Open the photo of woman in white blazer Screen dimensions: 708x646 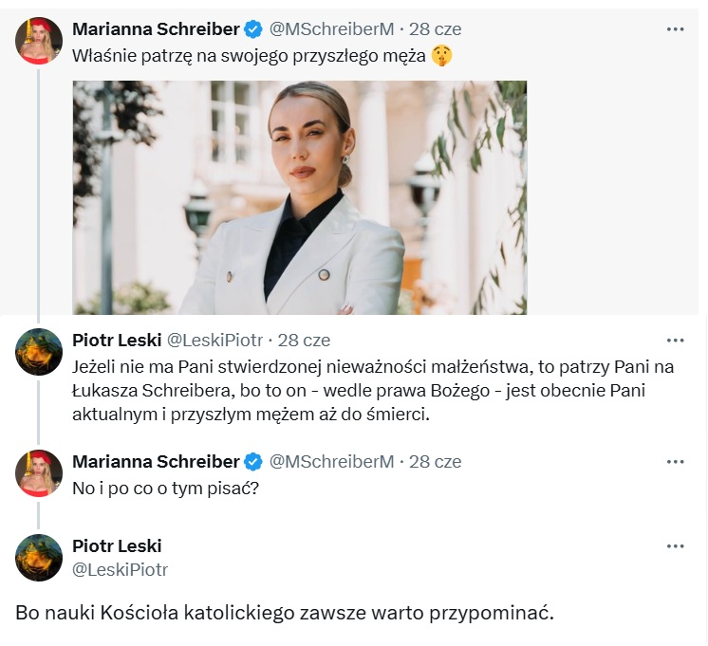click(299, 197)
